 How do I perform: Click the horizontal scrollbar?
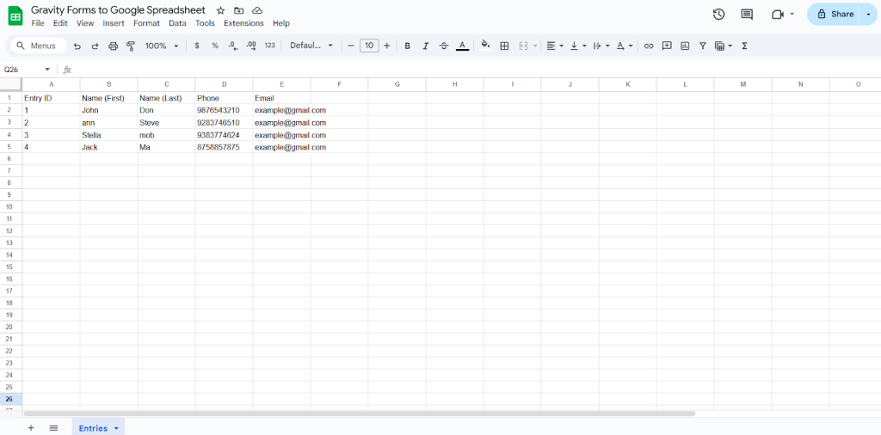359,414
